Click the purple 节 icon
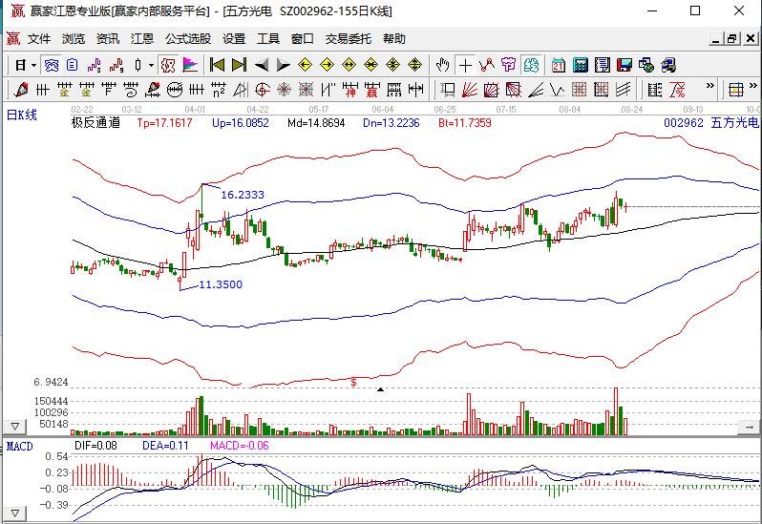Viewport: 762px width, 524px height. [x=508, y=65]
